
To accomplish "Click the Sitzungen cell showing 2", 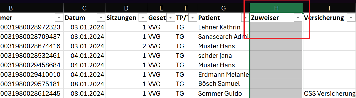I will (x=126, y=46).
